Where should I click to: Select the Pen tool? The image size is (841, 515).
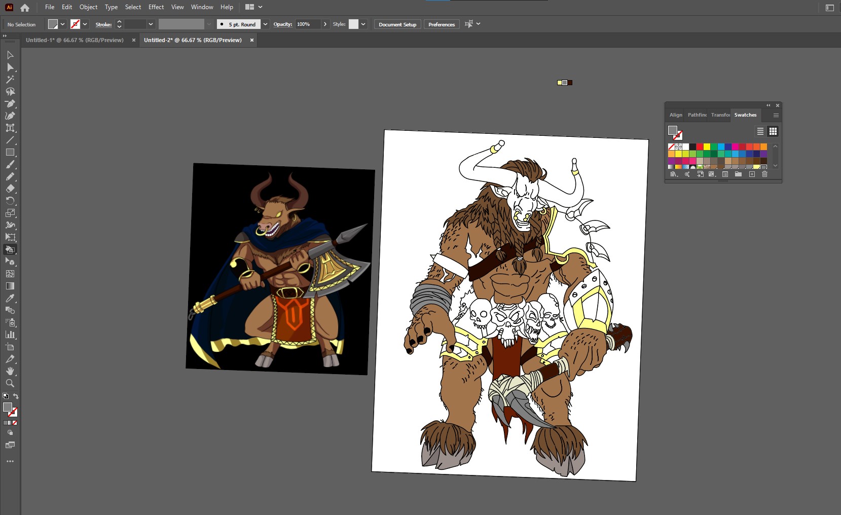[10, 103]
